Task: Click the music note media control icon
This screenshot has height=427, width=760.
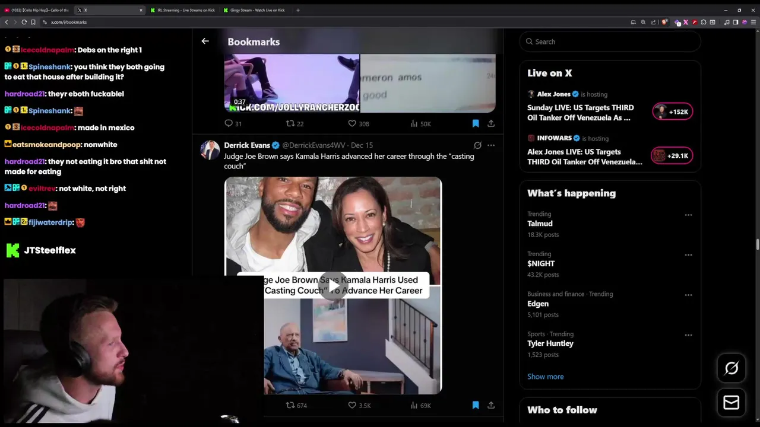Action: click(x=727, y=22)
